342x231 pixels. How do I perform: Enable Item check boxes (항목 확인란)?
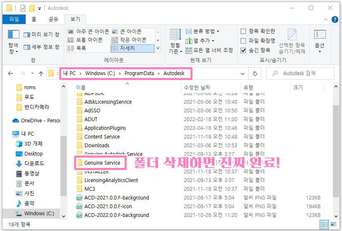[x=258, y=31]
